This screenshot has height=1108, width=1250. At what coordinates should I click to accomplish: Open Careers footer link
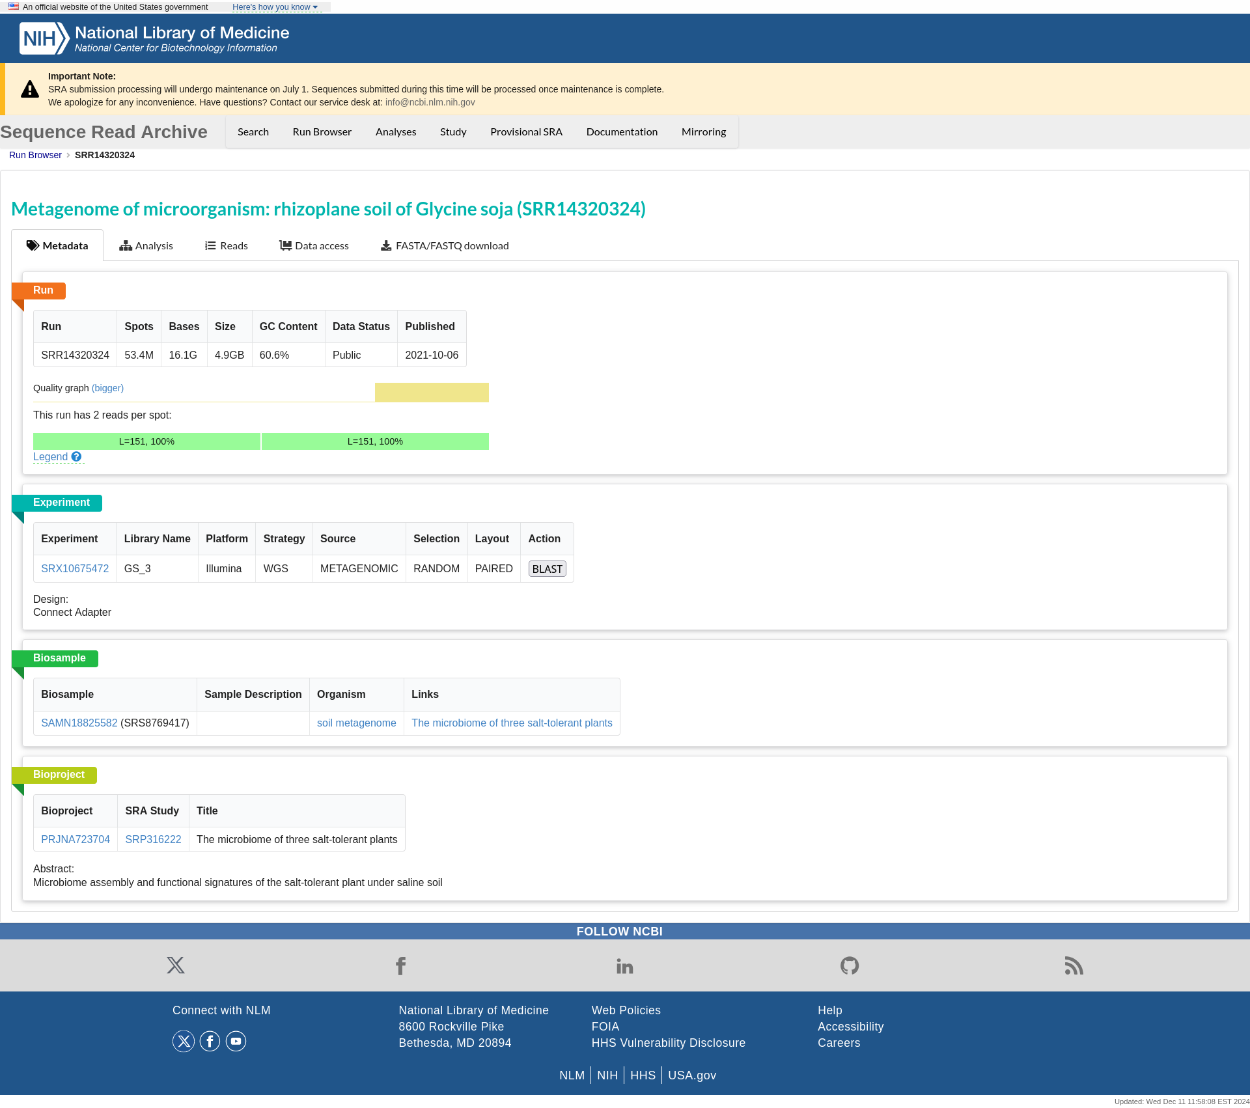839,1043
